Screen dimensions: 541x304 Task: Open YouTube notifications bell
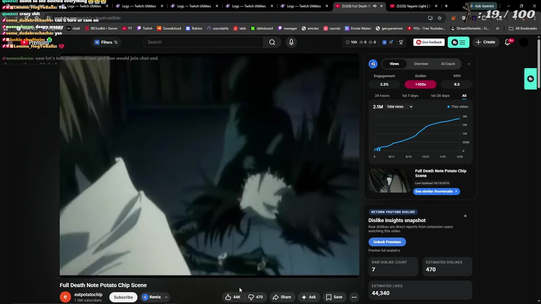point(508,42)
